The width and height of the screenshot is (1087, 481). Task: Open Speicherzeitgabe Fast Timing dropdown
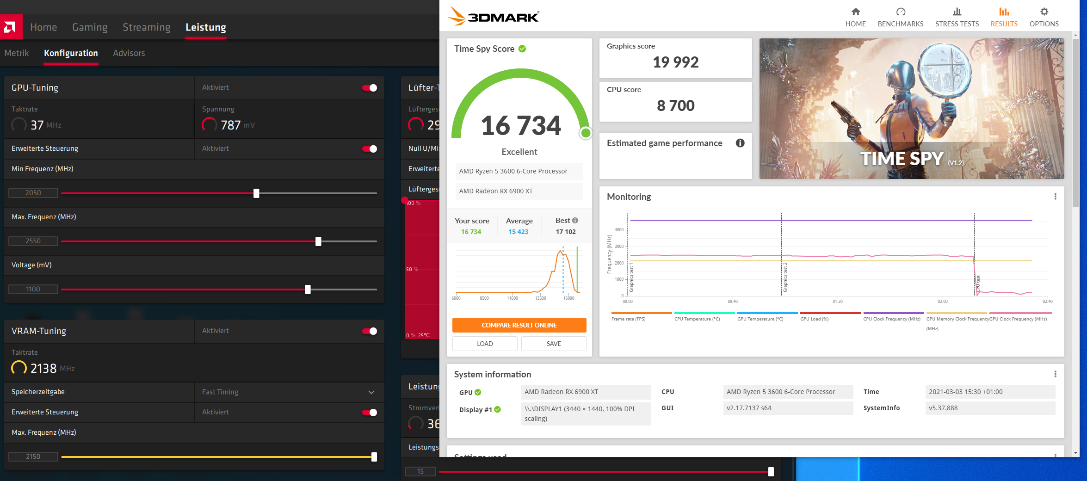coord(289,392)
